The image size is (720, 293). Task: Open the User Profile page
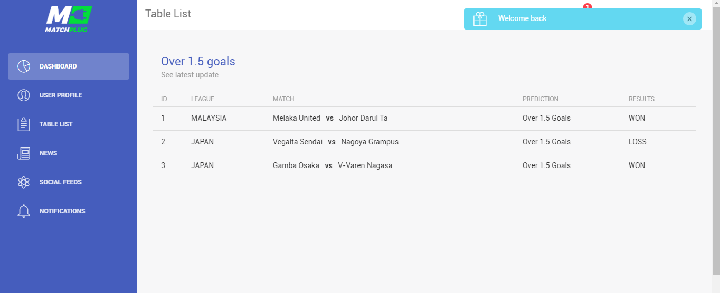(69, 95)
